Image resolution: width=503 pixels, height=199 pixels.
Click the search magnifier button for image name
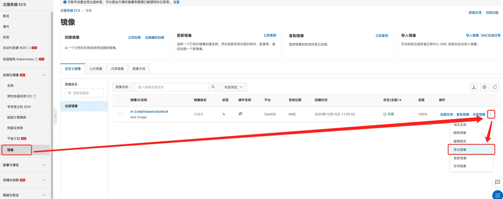coord(213,87)
